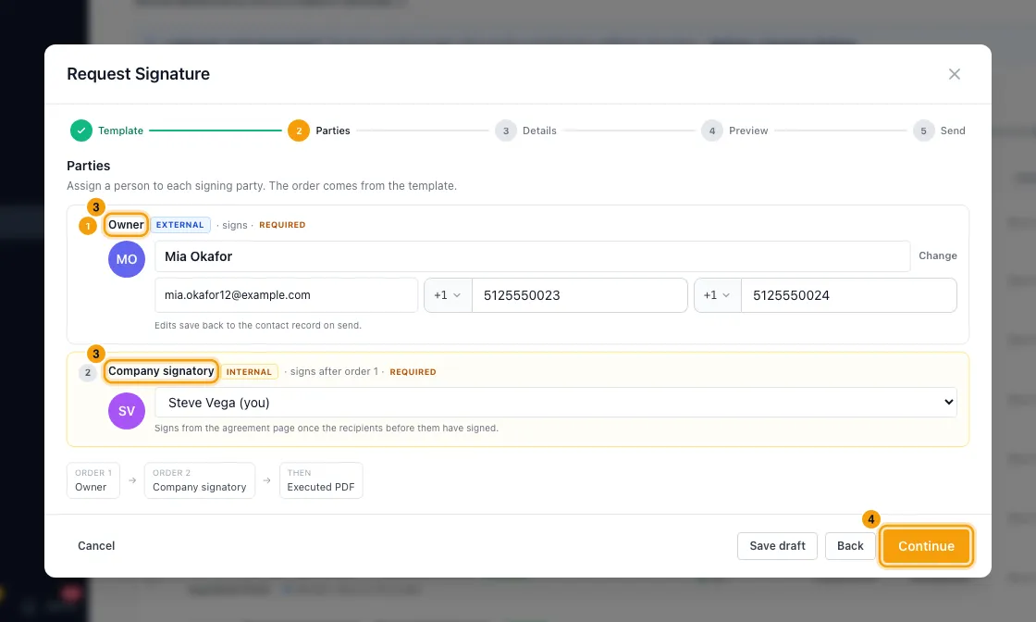Image resolution: width=1036 pixels, height=622 pixels.
Task: Click the Cancel button
Action: 96,546
